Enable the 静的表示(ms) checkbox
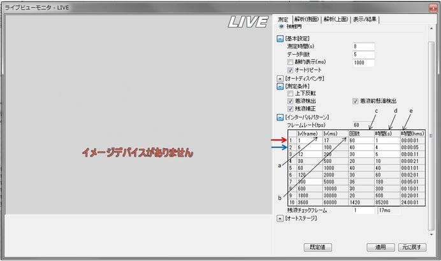The image size is (441, 261). pyautogui.click(x=290, y=62)
